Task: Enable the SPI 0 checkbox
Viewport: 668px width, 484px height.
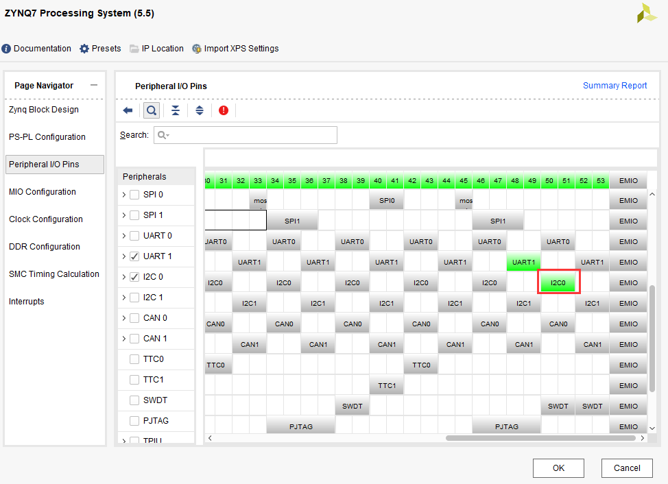Action: pyautogui.click(x=134, y=195)
